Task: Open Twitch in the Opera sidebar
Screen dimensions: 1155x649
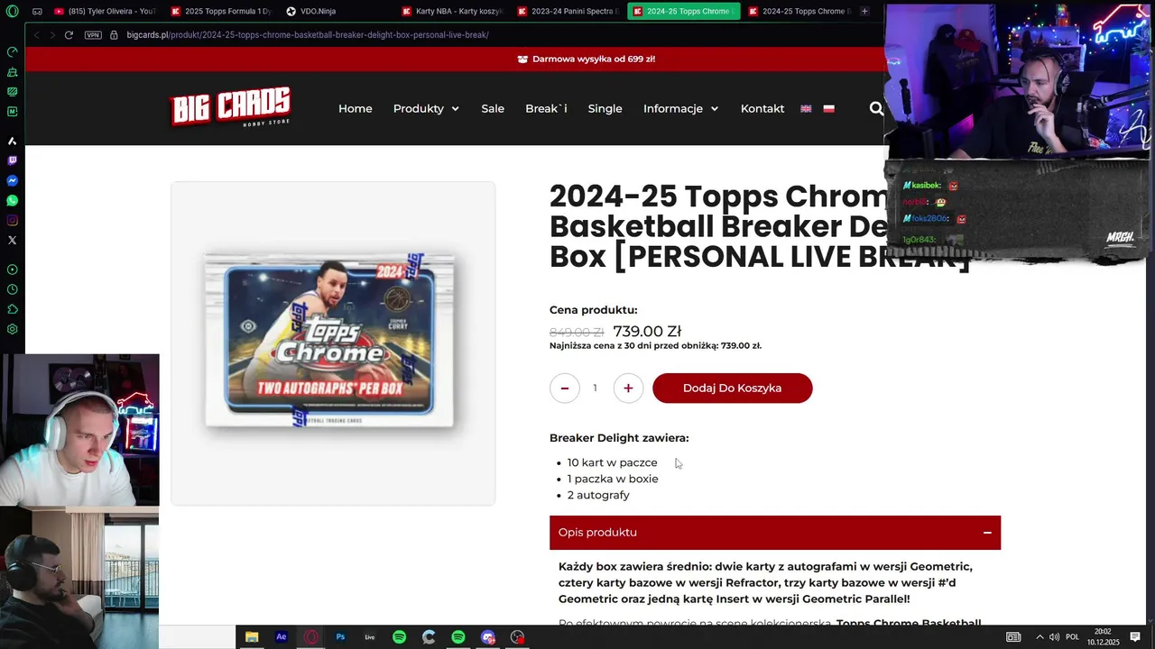Action: (x=12, y=160)
